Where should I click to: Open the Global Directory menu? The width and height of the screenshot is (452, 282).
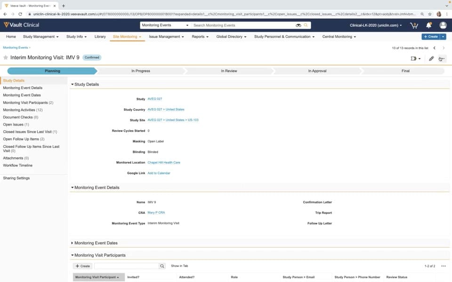point(232,37)
